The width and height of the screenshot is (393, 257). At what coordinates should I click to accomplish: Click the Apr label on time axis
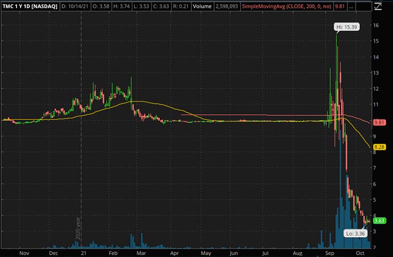point(174,253)
